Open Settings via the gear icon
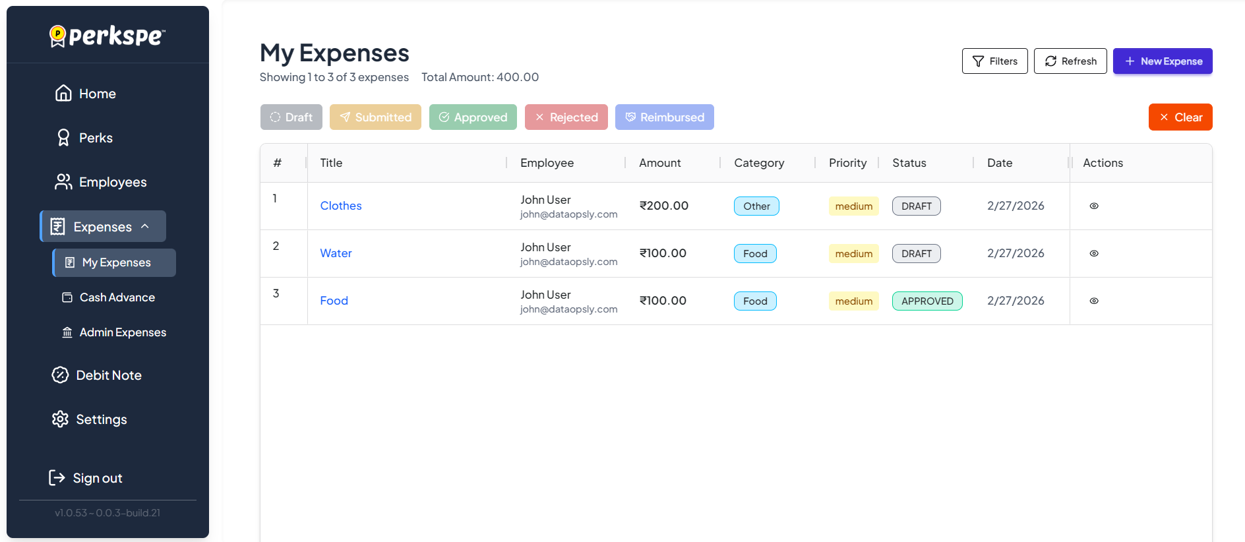Screen dimensions: 1245x542 click(x=60, y=419)
